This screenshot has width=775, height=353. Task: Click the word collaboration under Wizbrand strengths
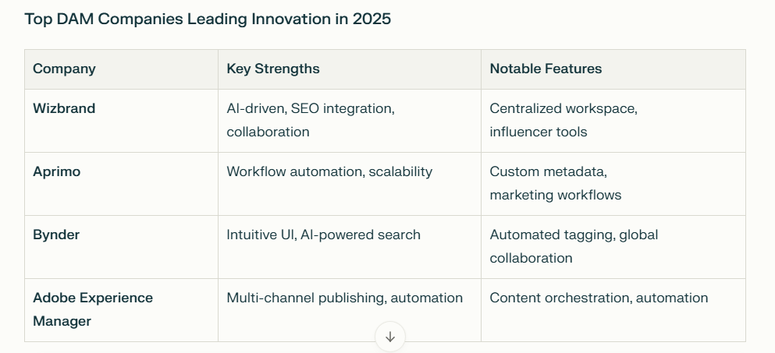tap(268, 132)
